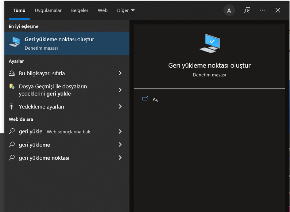The width and height of the screenshot is (290, 212).
Task: Close the search panel with X
Action: coord(278,10)
